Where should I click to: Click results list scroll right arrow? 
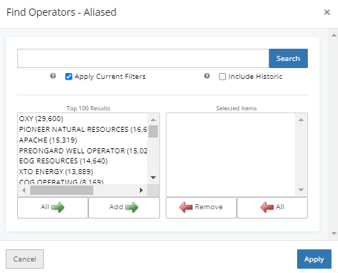coord(141,191)
